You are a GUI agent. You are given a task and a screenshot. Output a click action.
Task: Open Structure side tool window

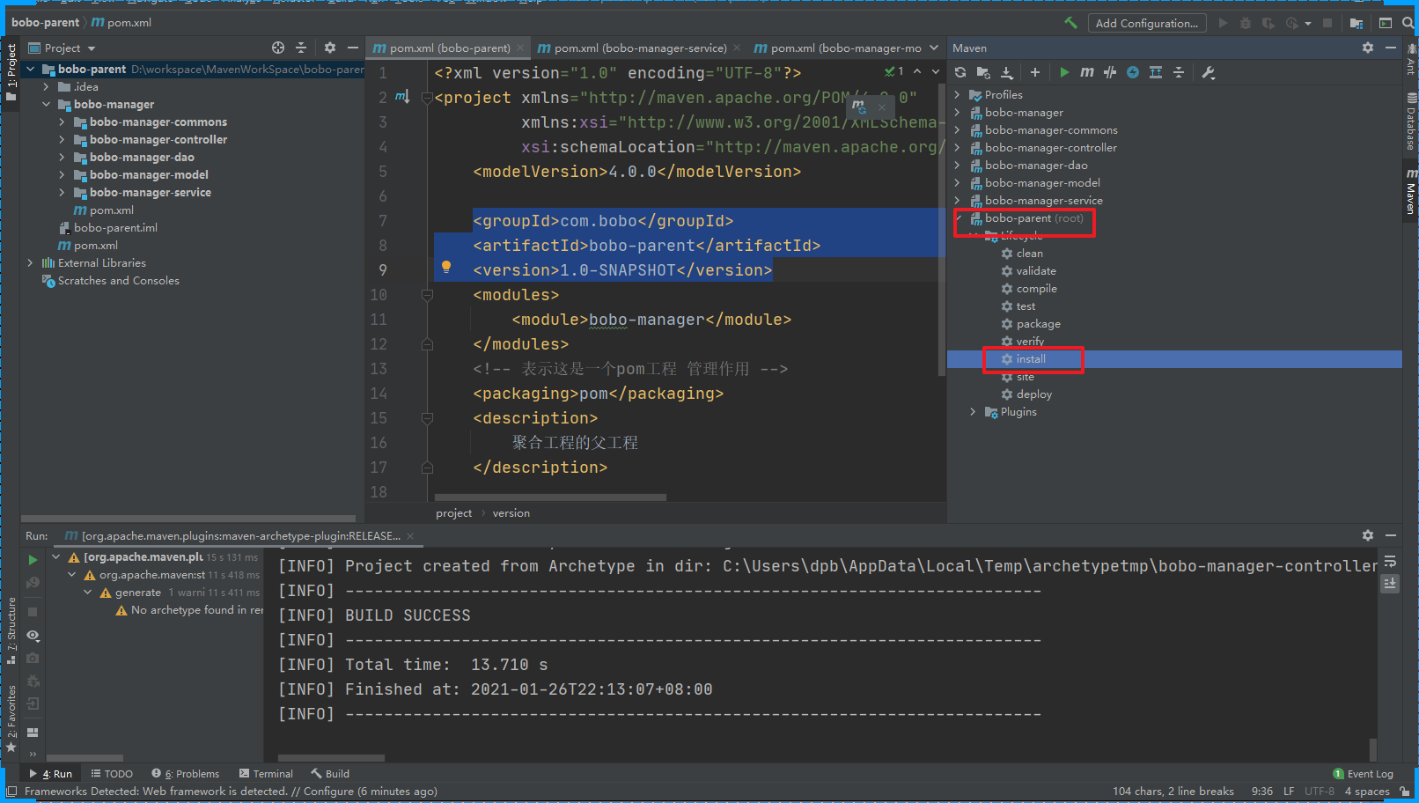click(11, 630)
